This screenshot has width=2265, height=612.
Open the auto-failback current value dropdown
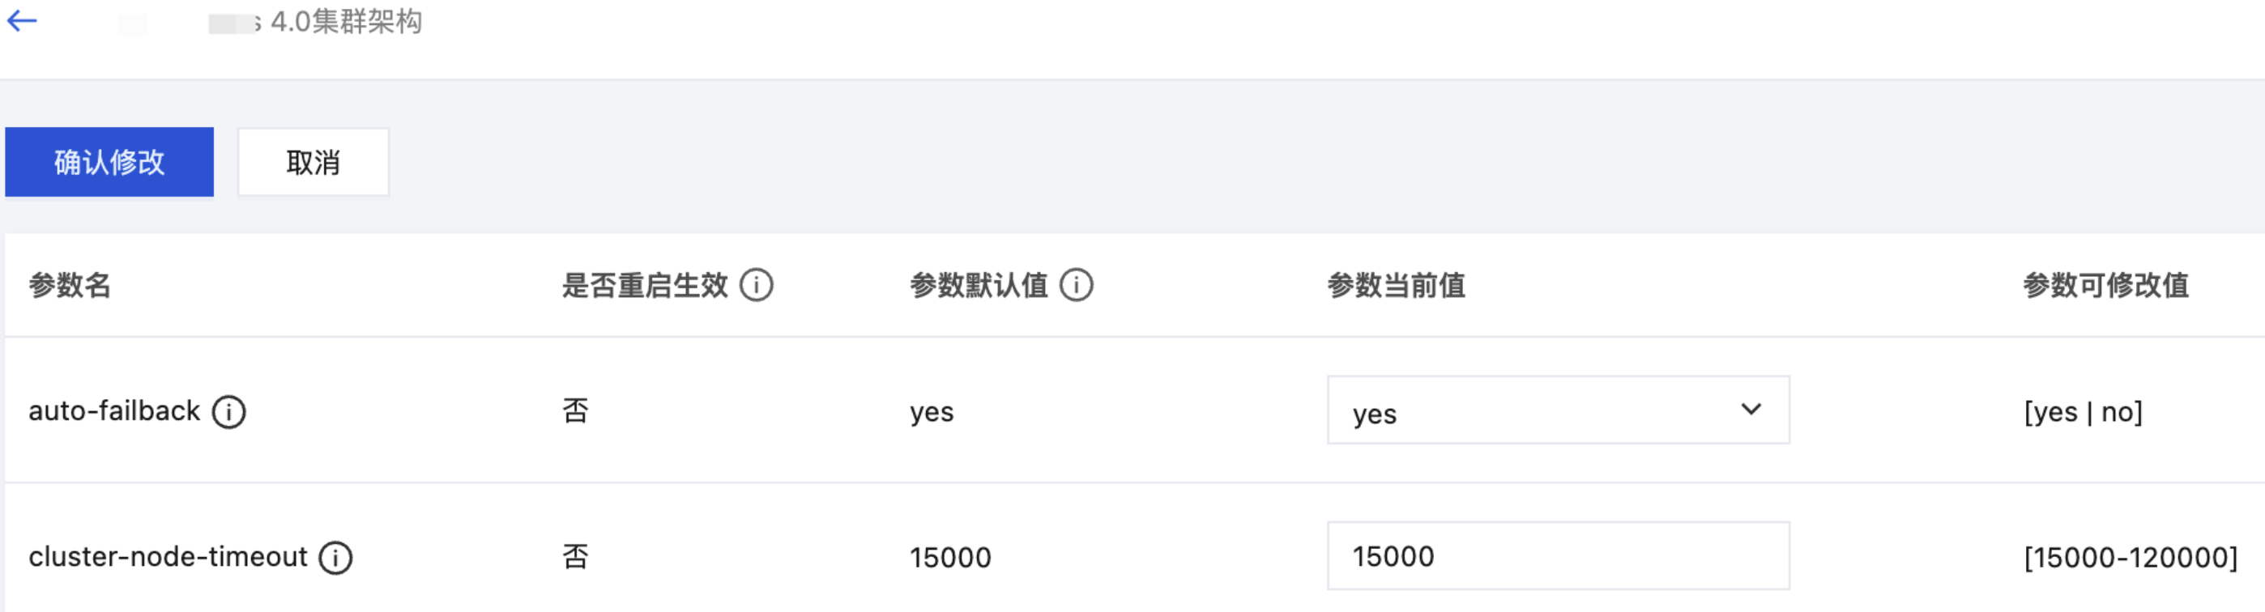pos(1556,411)
